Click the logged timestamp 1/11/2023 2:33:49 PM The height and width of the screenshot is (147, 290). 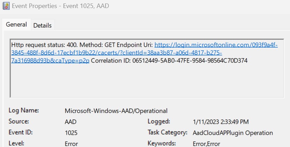[221, 122]
